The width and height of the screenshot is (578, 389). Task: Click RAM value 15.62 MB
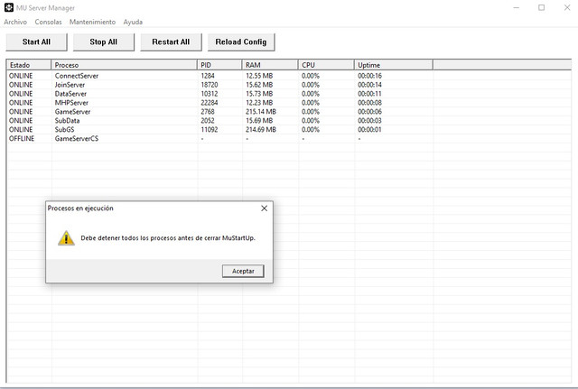pos(259,85)
